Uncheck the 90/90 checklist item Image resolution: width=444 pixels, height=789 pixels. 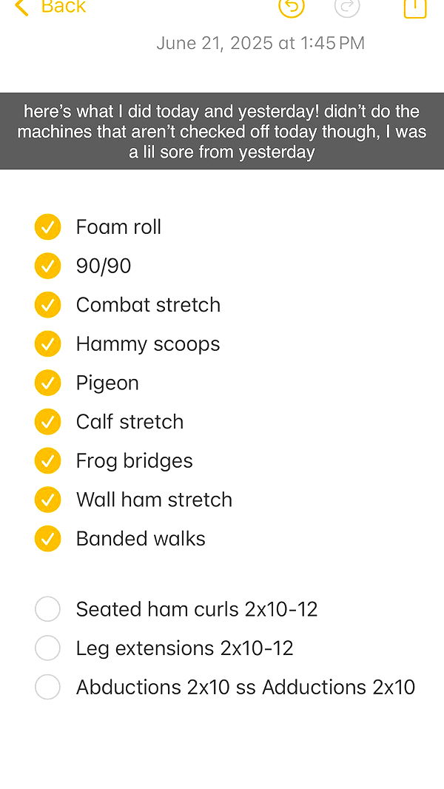[47, 266]
